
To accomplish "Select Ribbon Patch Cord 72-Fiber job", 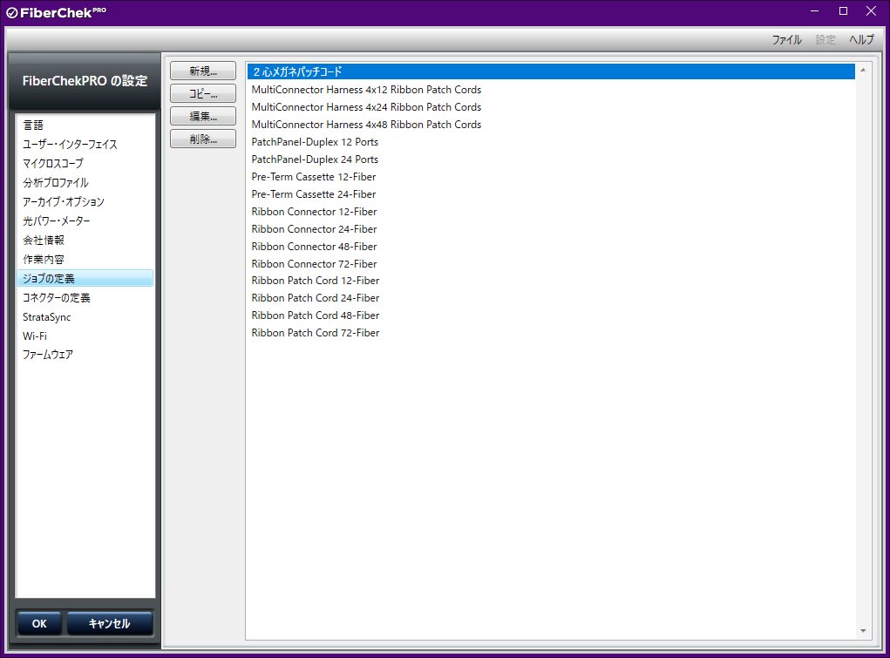I will [551, 333].
